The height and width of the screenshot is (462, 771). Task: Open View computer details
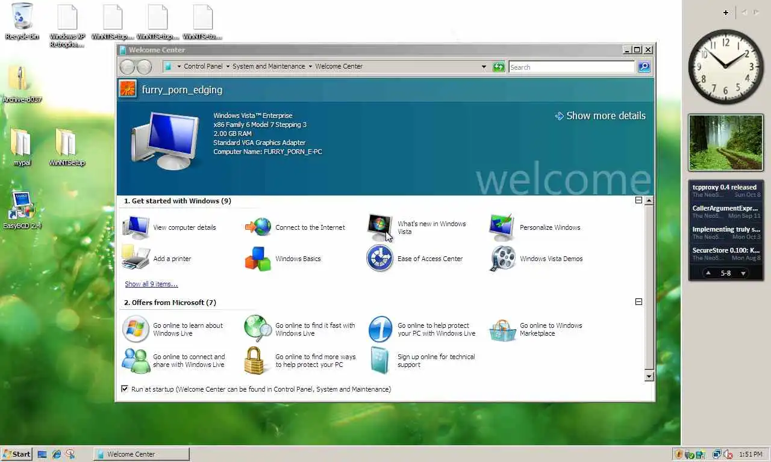tap(169, 227)
